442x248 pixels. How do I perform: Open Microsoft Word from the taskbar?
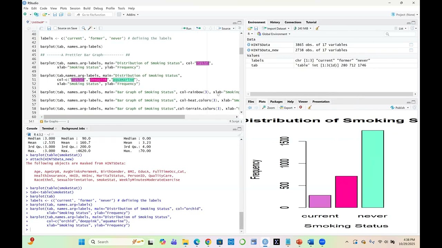tap(310, 242)
